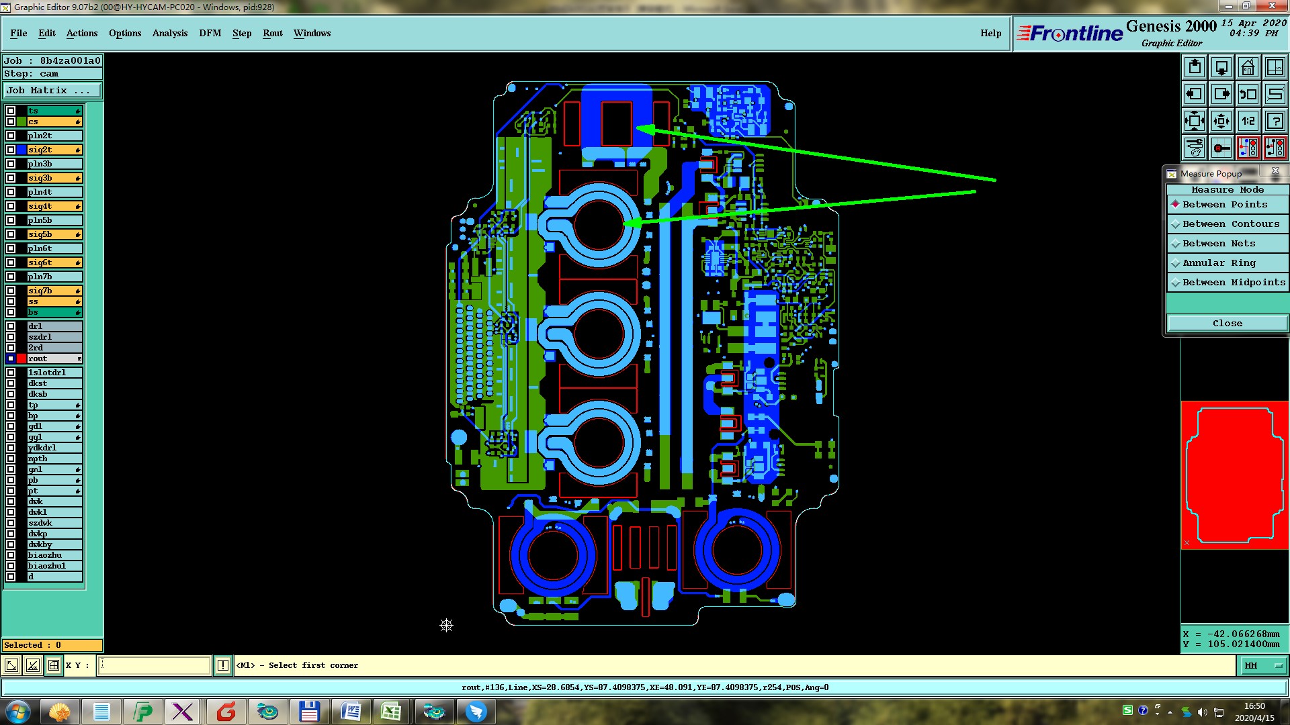
Task: Click the exclamation mark icon near prompt
Action: 222,665
